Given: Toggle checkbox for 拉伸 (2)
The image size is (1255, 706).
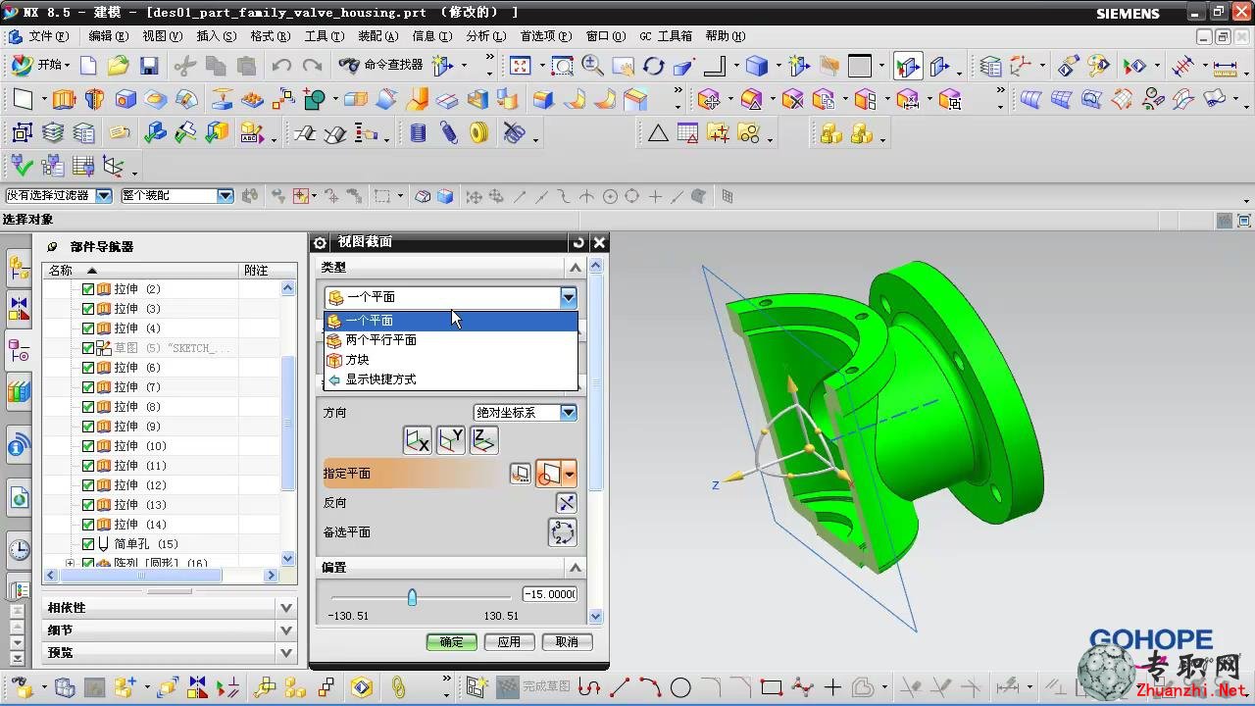Looking at the screenshot, I should [x=88, y=289].
